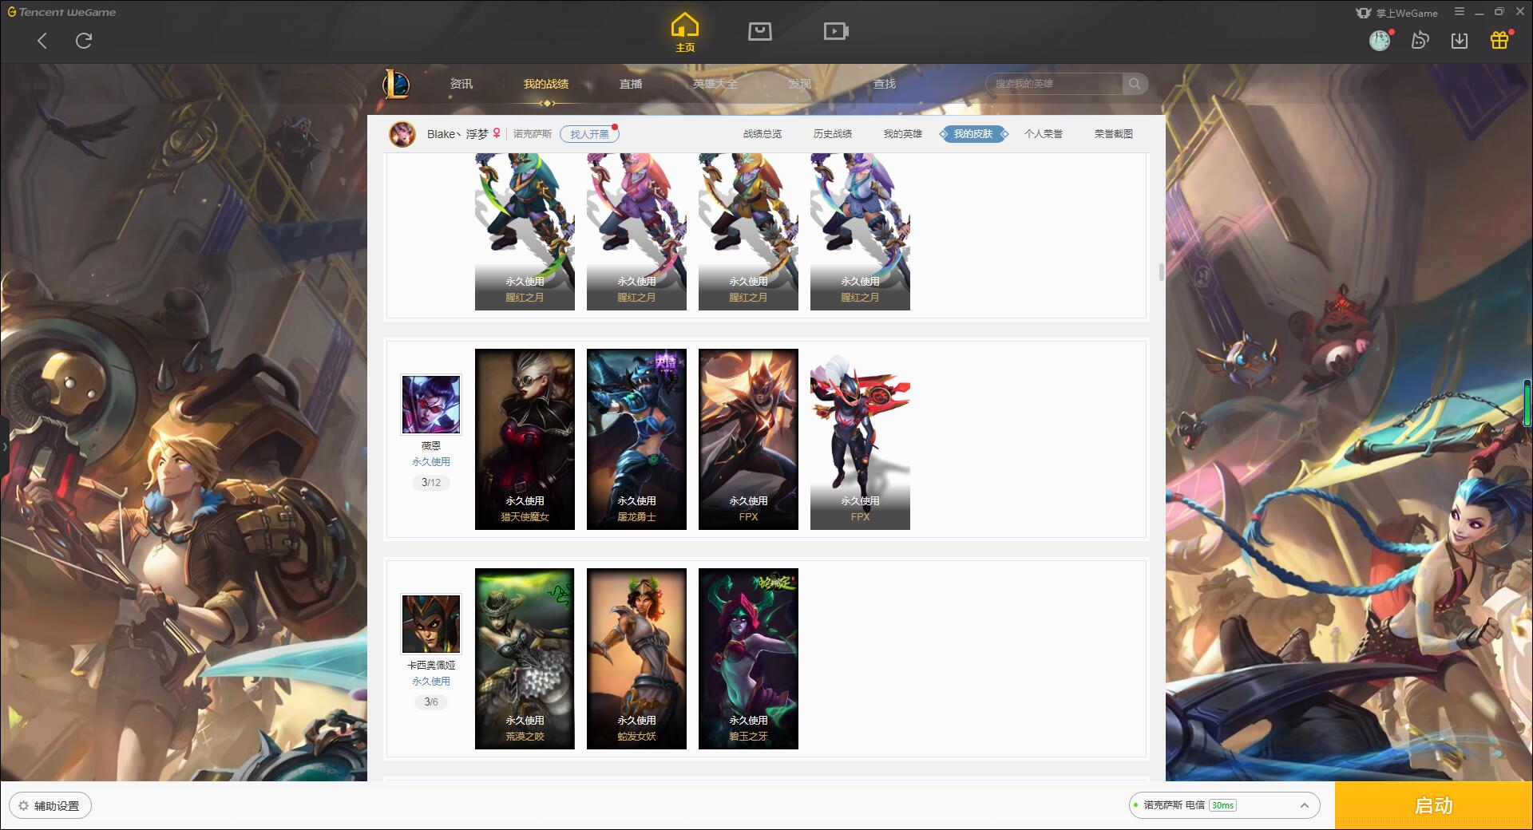
Task: Open the pink 腥红之月 chroma card
Action: coord(636,231)
